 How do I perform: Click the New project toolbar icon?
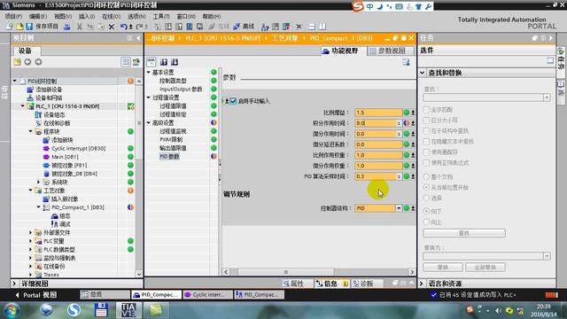(x=10, y=27)
